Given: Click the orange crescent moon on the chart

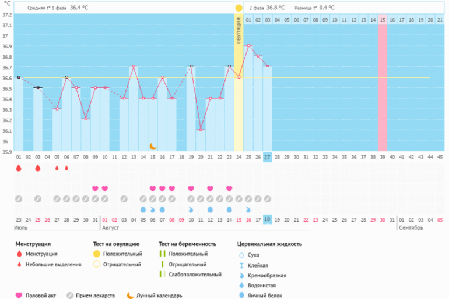Looking at the screenshot, I should point(153,146).
